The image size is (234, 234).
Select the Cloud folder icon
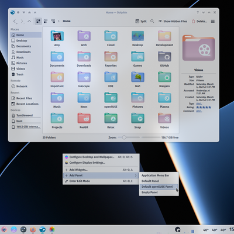pyautogui.click(x=111, y=36)
